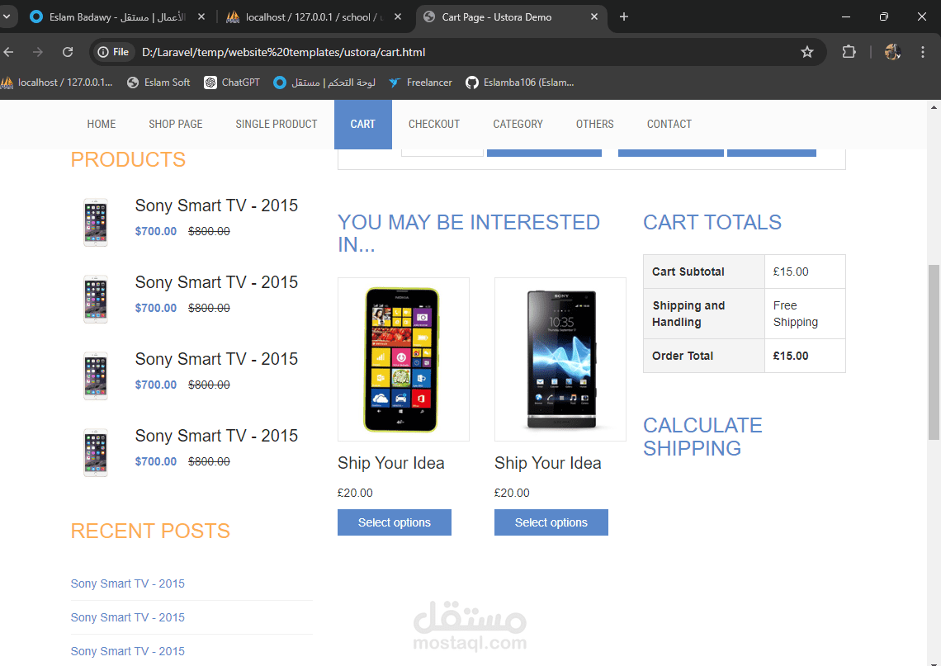Open the ChatGPT bookmark
Image resolution: width=941 pixels, height=666 pixels.
click(x=232, y=83)
